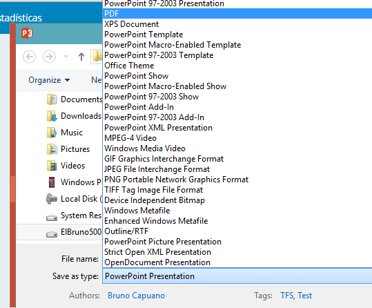This screenshot has height=308, width=372.
Task: Open recent locations dropdown arrow
Action: point(66,57)
